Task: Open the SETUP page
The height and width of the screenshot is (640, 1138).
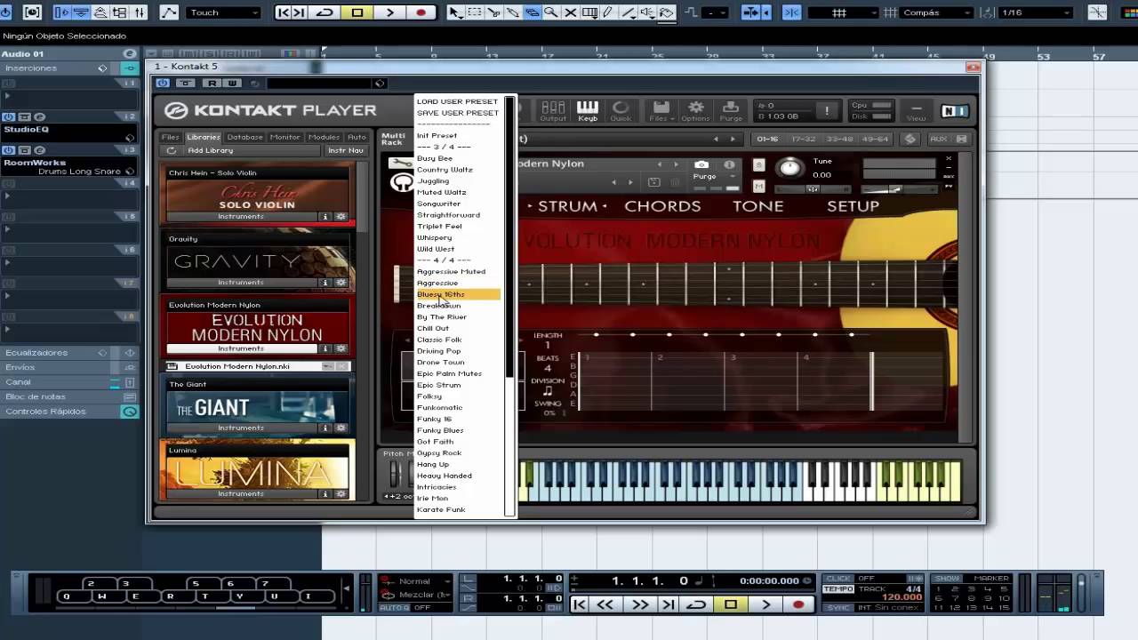Action: click(853, 206)
